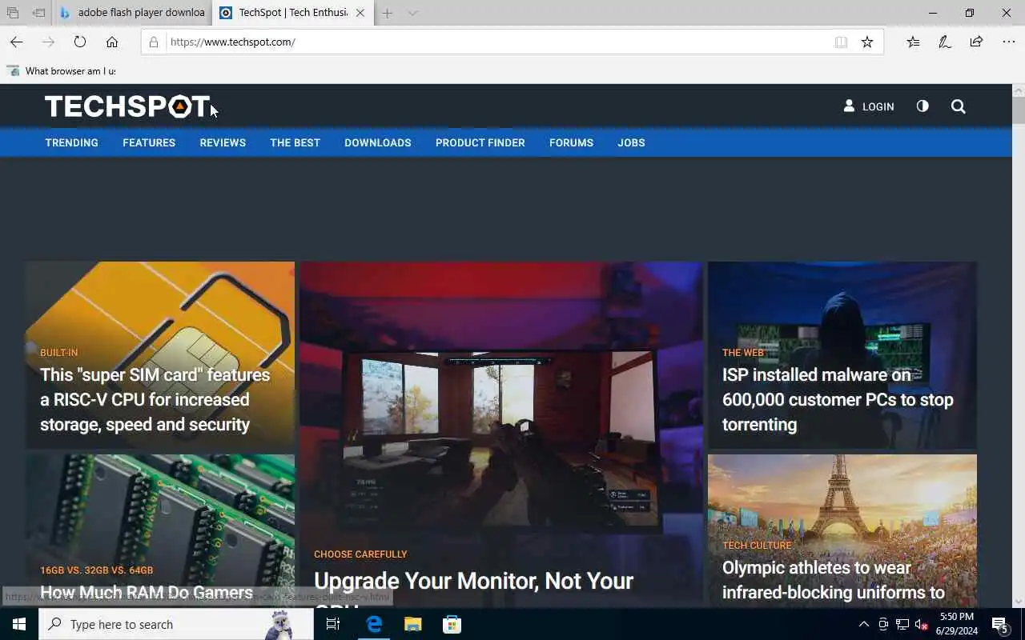Click the BUILT-IN category label

pos(58,352)
